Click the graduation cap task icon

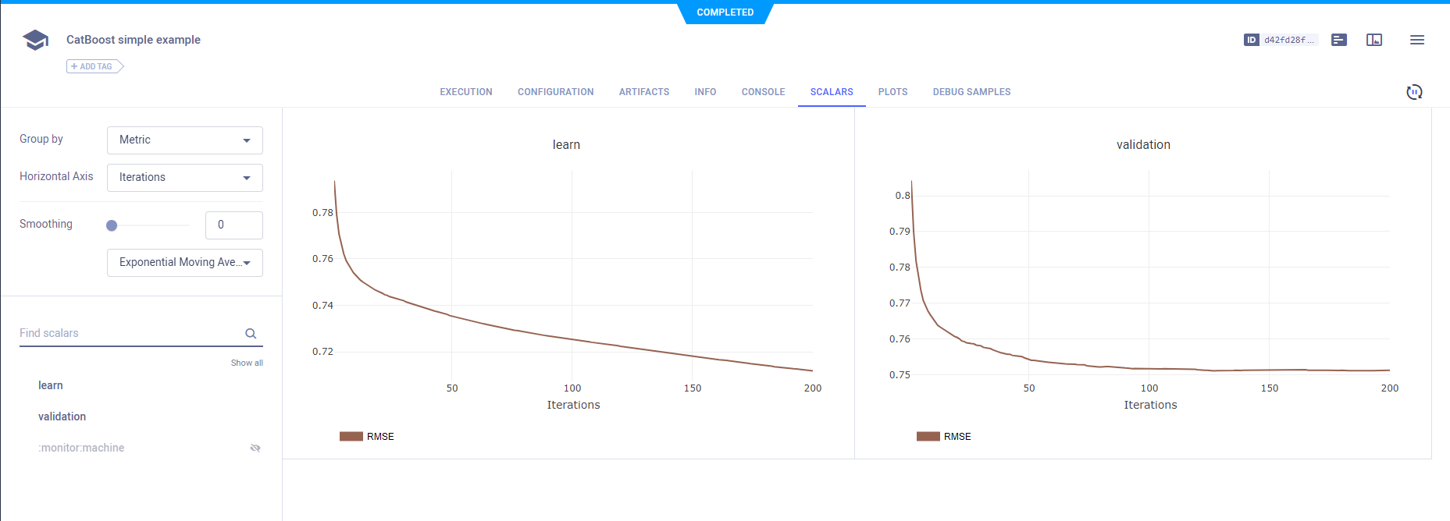(x=35, y=40)
